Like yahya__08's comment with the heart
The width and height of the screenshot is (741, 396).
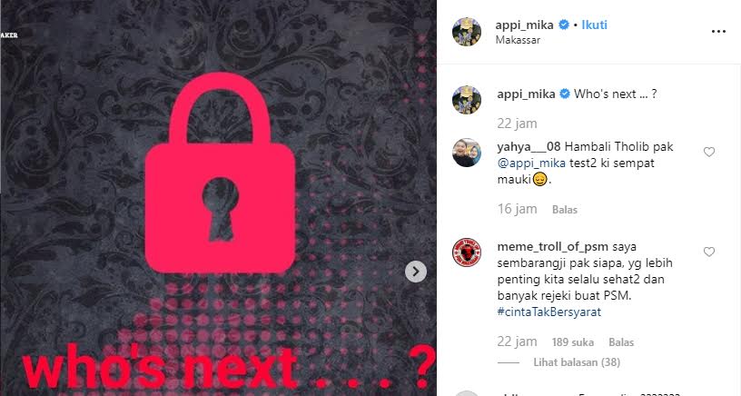coord(709,152)
